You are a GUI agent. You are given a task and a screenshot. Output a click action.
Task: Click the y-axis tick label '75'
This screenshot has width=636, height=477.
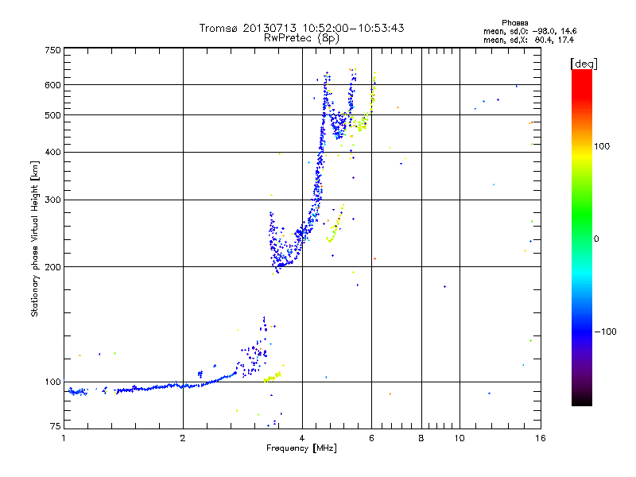tap(56, 426)
